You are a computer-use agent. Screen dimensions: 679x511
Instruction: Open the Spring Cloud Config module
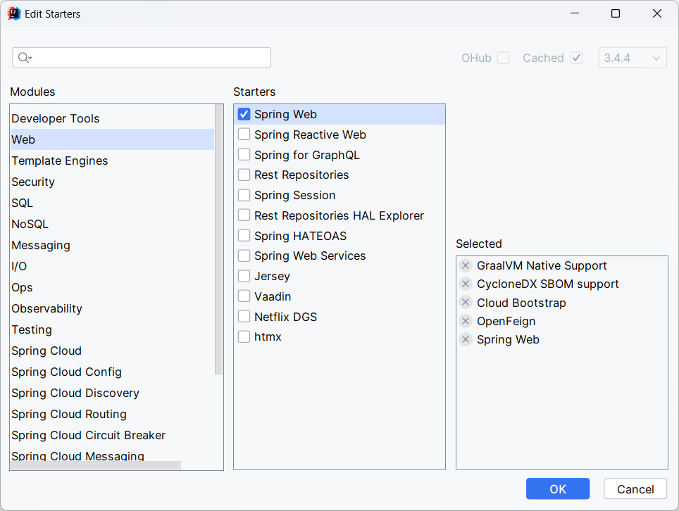[112, 372]
